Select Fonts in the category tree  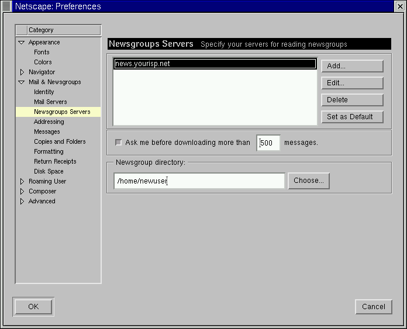[x=42, y=53]
